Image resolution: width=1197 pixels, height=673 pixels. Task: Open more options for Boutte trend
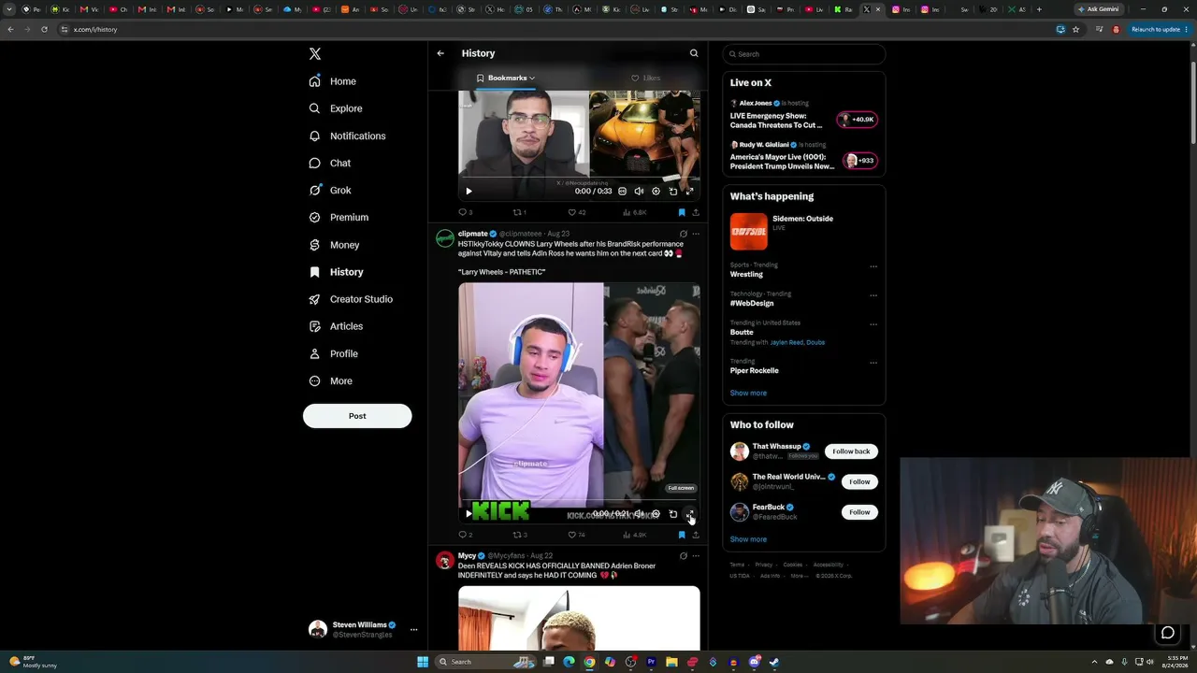tap(873, 324)
